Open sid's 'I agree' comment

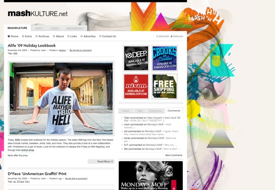click(151, 132)
